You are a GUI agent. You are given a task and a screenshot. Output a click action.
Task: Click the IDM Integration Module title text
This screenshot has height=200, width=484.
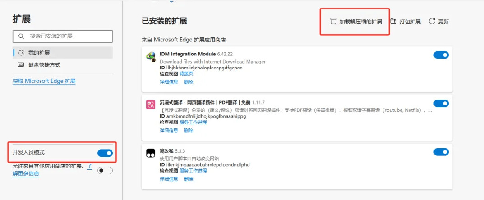click(188, 54)
